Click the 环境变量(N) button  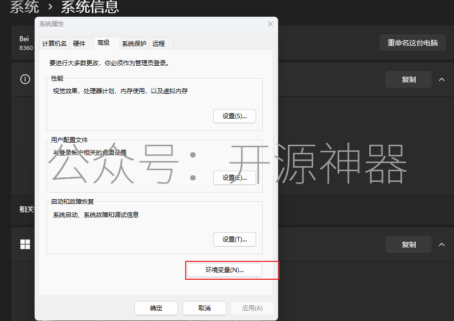point(224,270)
